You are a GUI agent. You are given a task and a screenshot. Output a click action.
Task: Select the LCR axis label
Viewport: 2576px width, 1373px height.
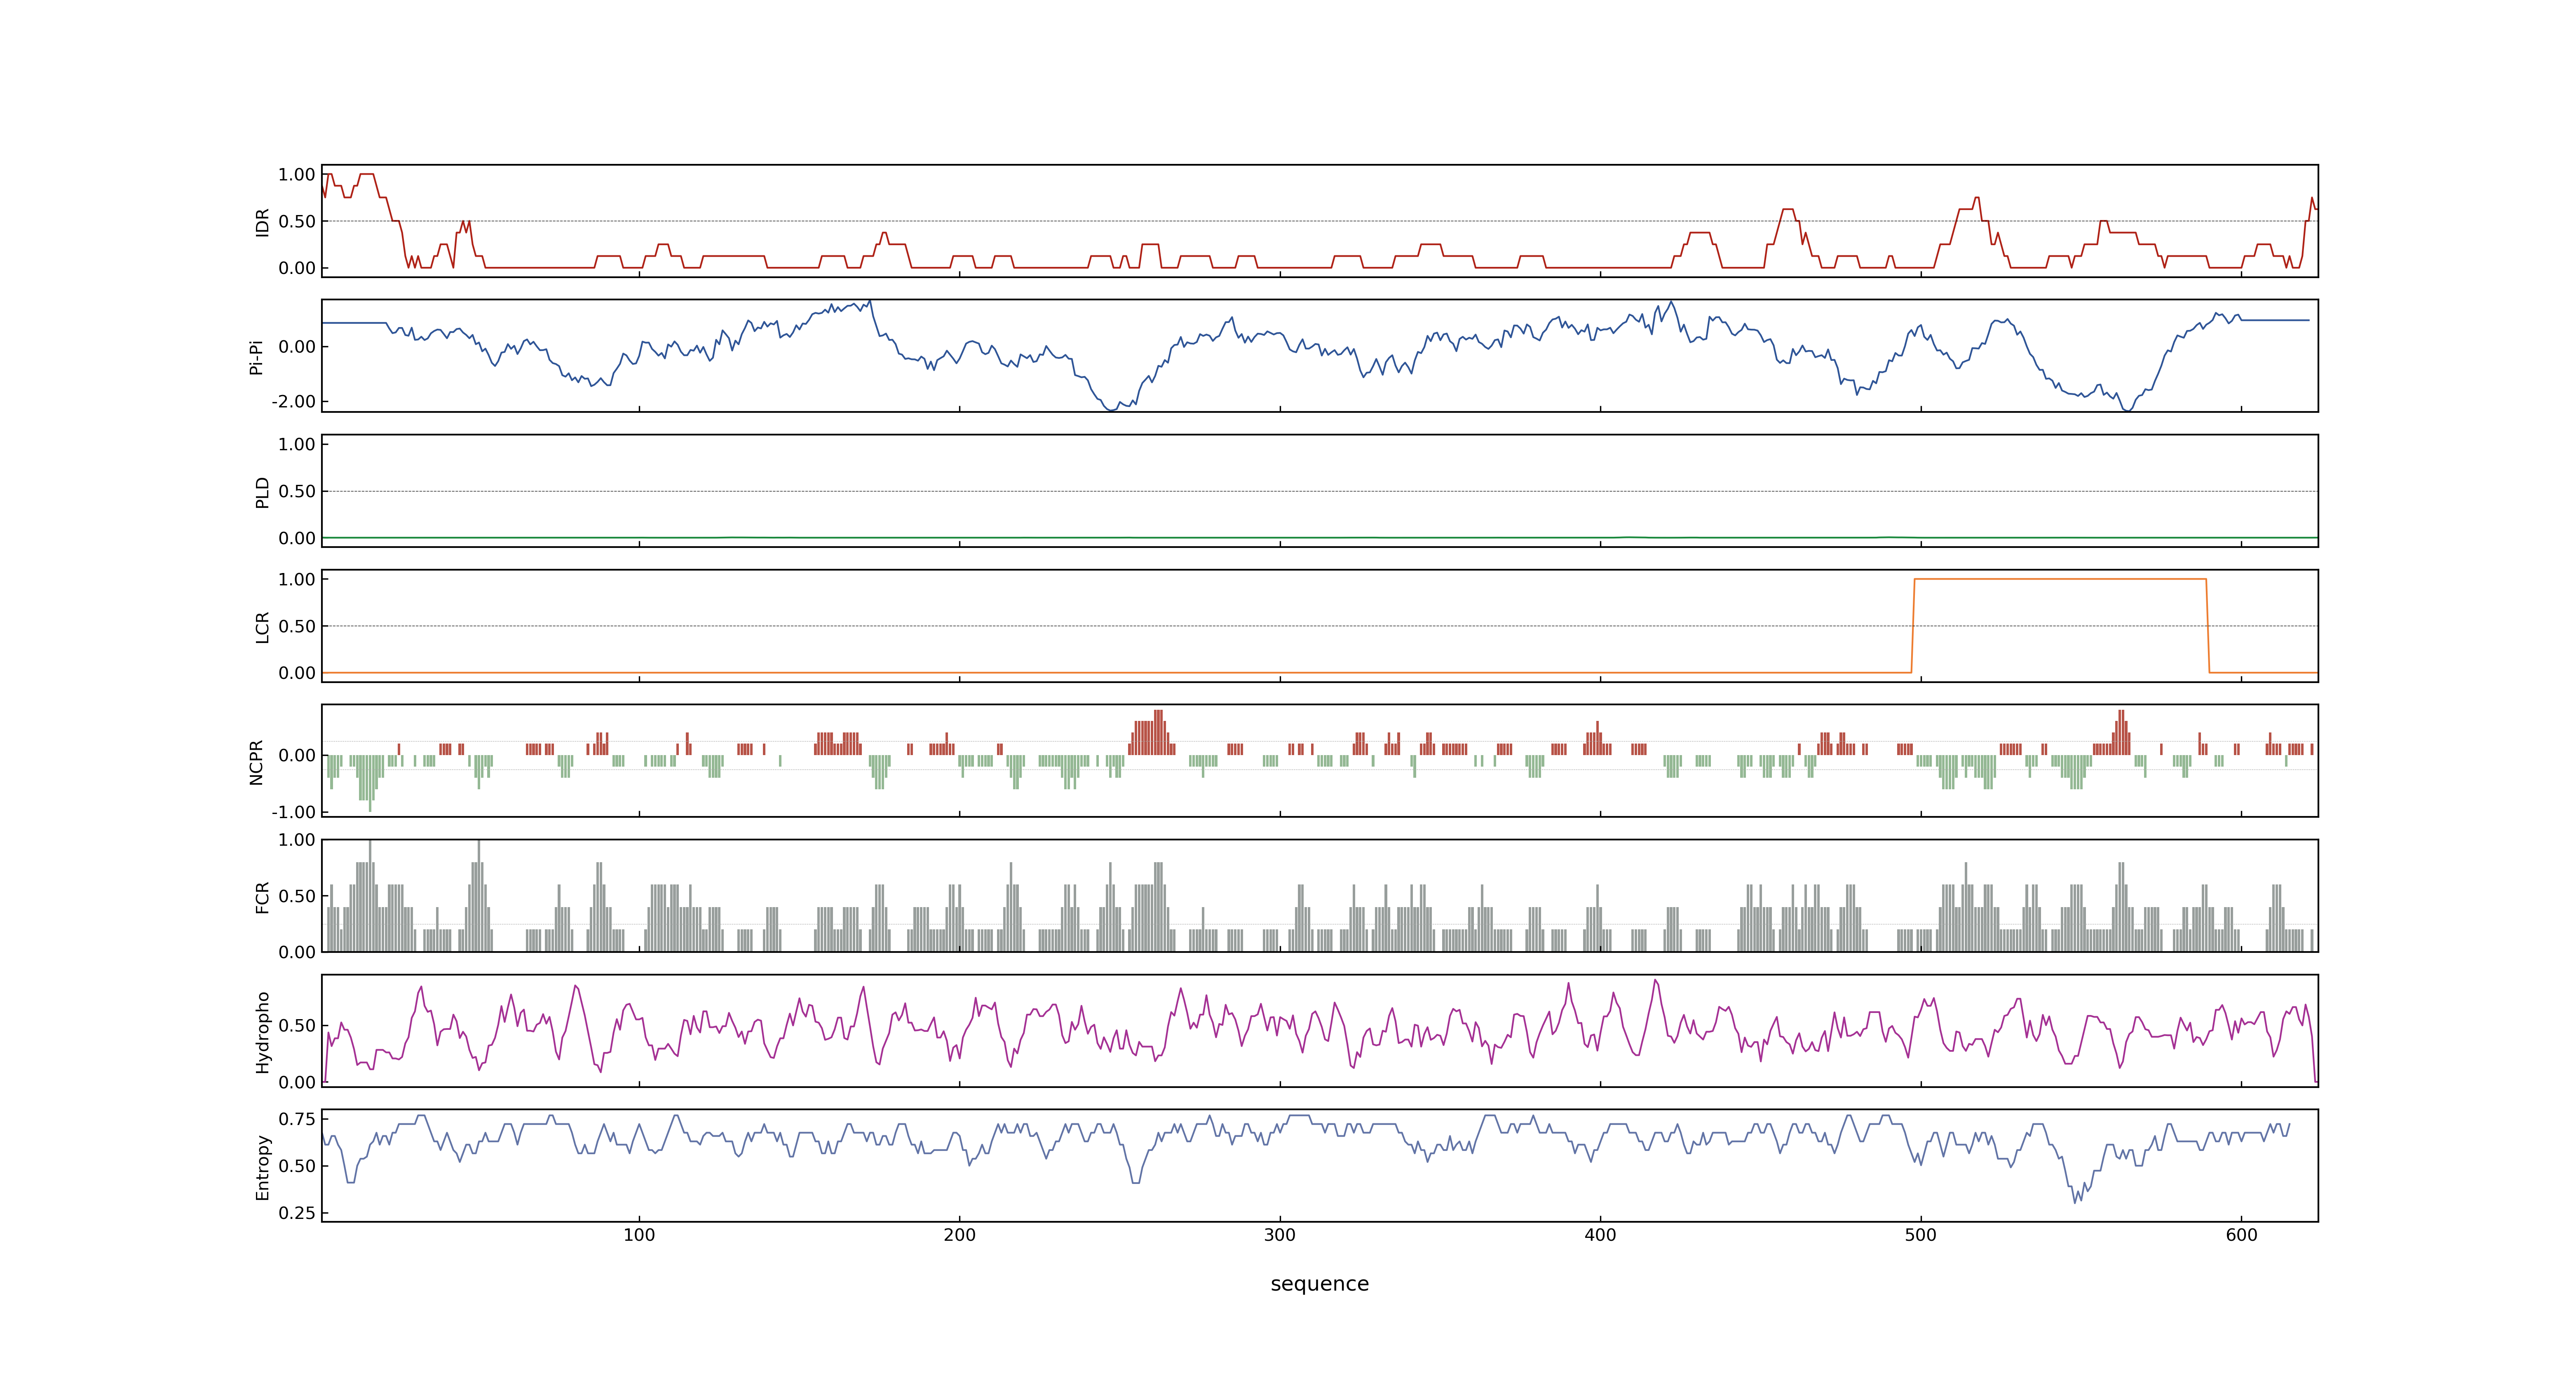point(262,627)
